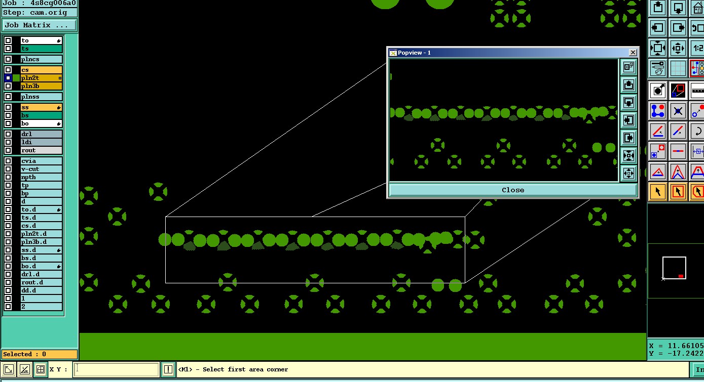The height and width of the screenshot is (382, 704).
Task: Toggle the checkbox for layer 'plncs'
Action: (8, 59)
